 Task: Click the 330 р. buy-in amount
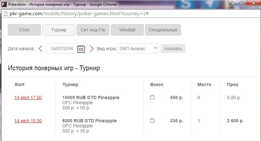pos(177,121)
